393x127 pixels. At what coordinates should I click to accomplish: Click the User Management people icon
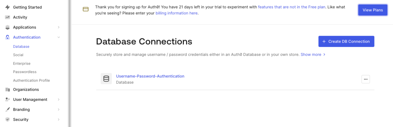8,99
